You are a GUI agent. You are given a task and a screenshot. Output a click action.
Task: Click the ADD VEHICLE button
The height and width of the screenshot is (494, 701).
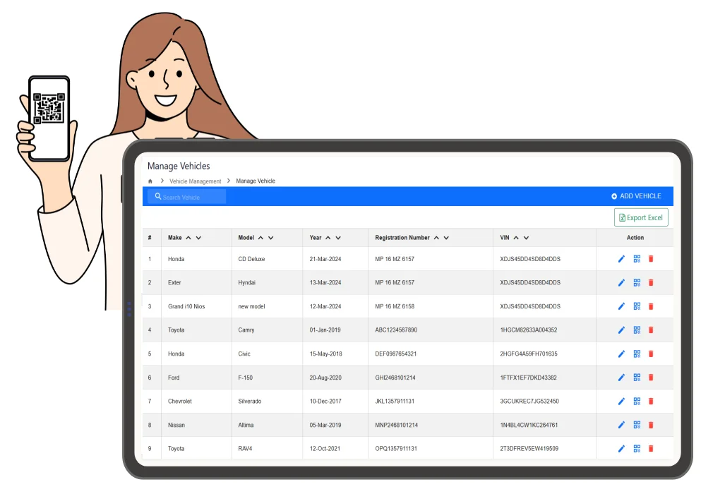point(636,196)
